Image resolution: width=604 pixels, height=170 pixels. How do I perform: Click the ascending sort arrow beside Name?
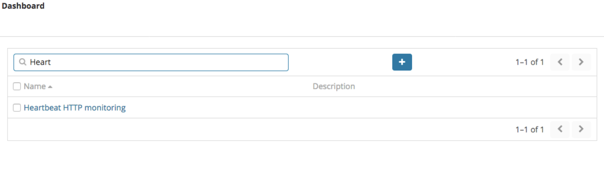[x=50, y=87]
